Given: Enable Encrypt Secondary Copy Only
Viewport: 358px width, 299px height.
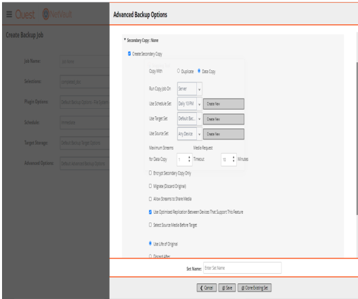Looking at the screenshot, I should pos(150,173).
